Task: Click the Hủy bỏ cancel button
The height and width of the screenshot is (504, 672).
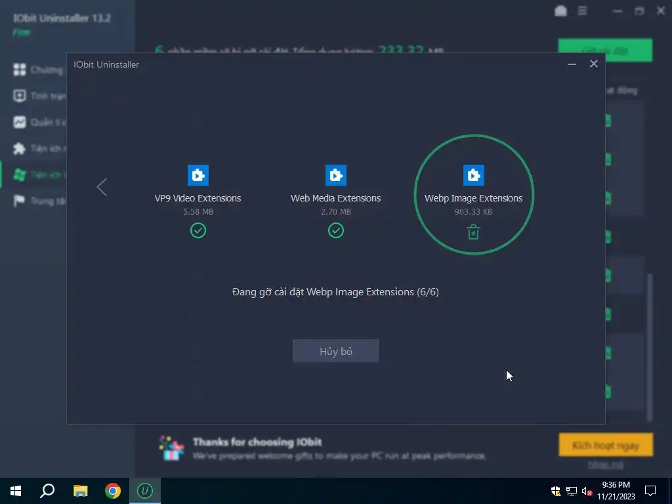Action: 335,351
